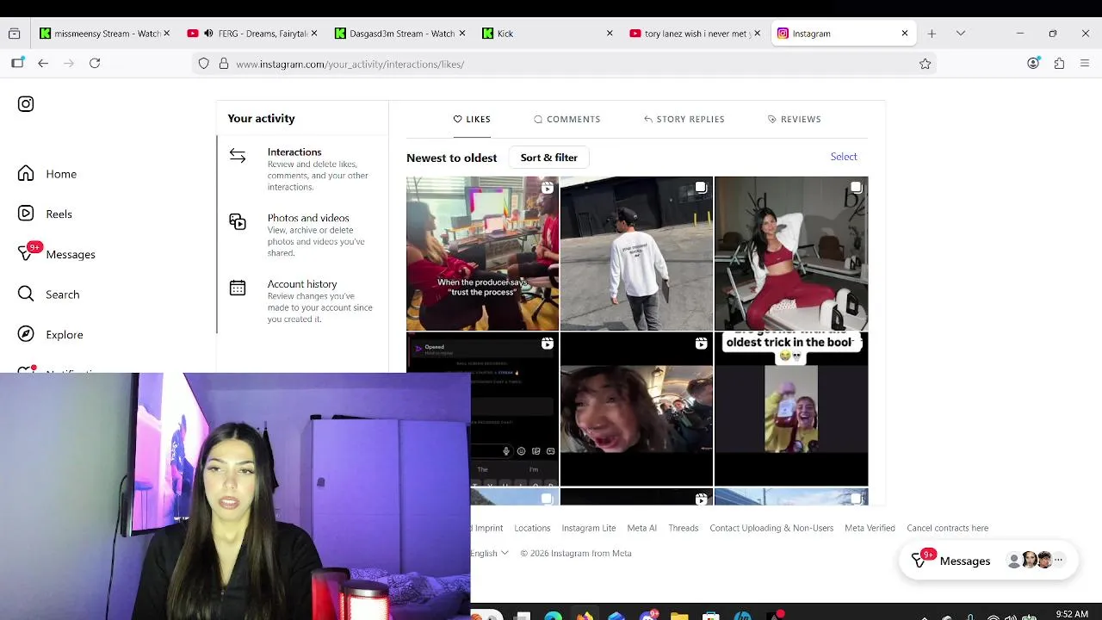
Task: Open the Meta Verified footer link
Action: [x=870, y=528]
